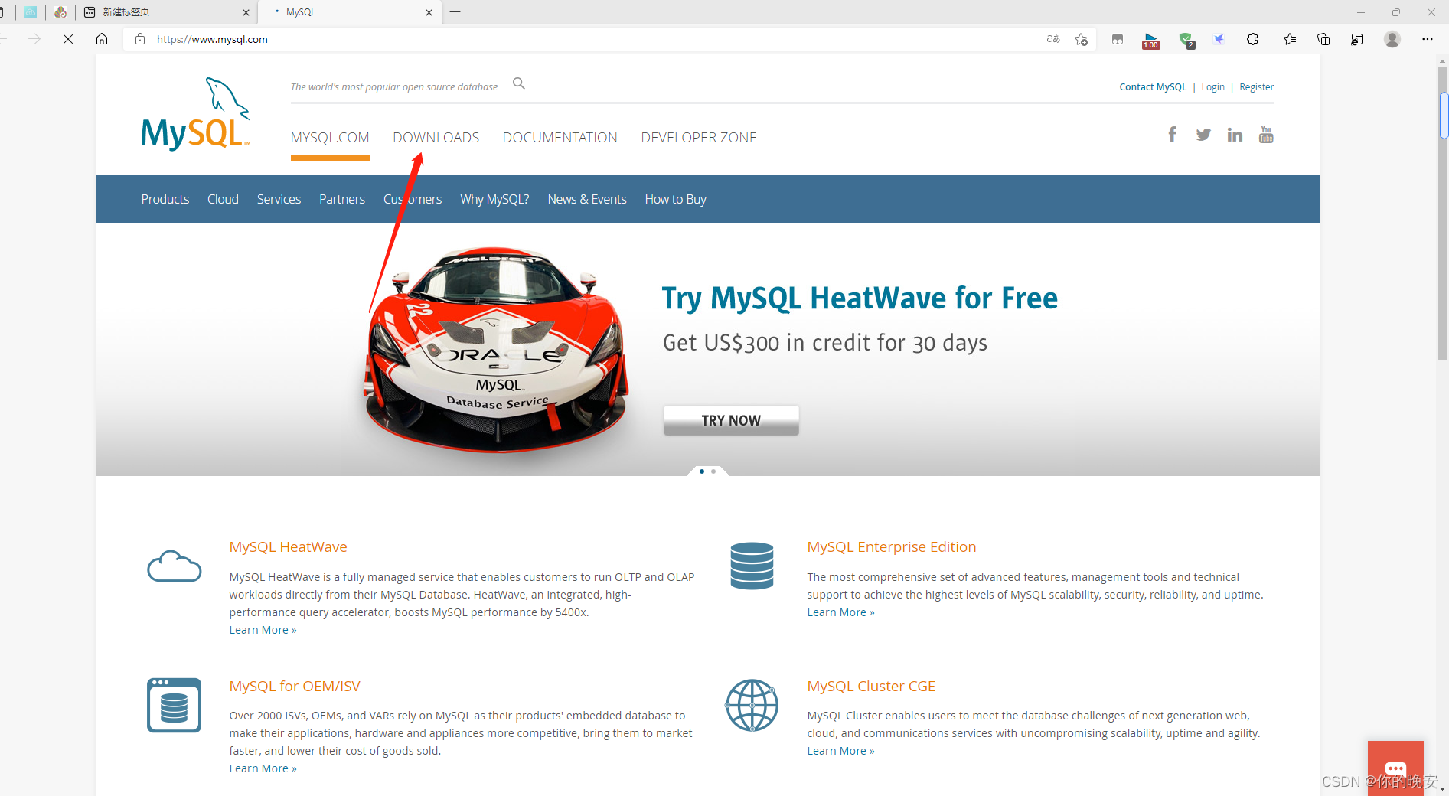This screenshot has width=1449, height=796.
Task: Click Learn More under MySQL for OEM/ISV
Action: tap(263, 768)
